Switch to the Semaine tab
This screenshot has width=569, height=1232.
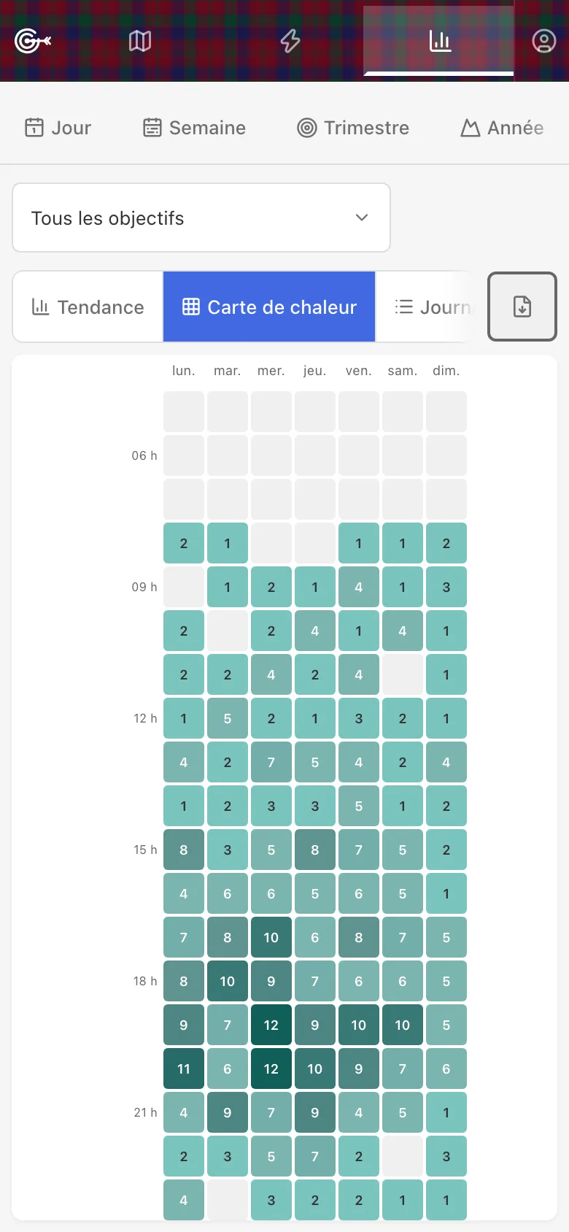pos(194,128)
